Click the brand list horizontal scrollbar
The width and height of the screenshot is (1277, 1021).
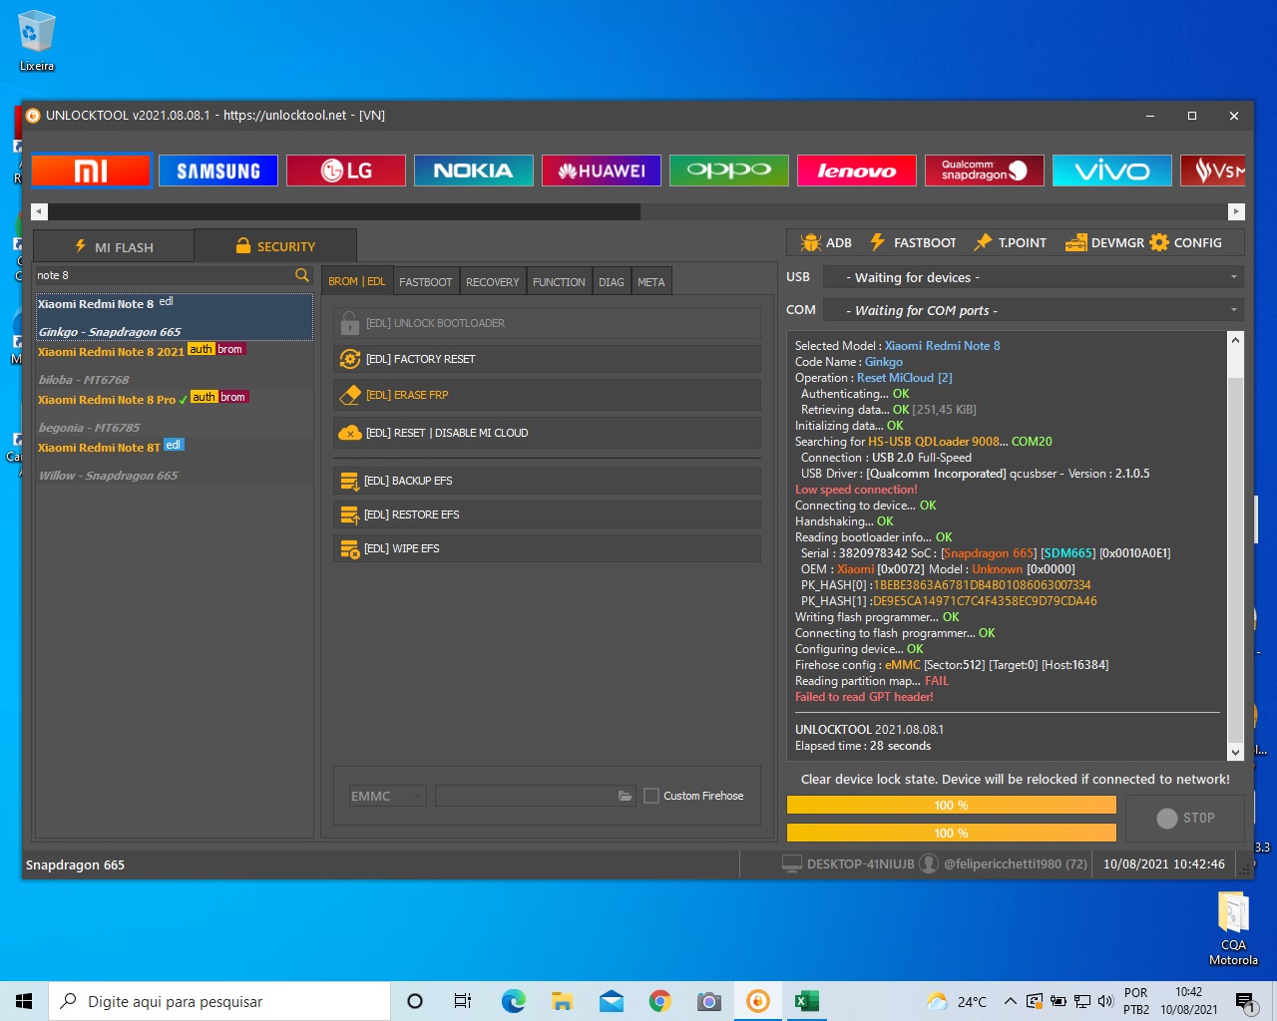344,211
